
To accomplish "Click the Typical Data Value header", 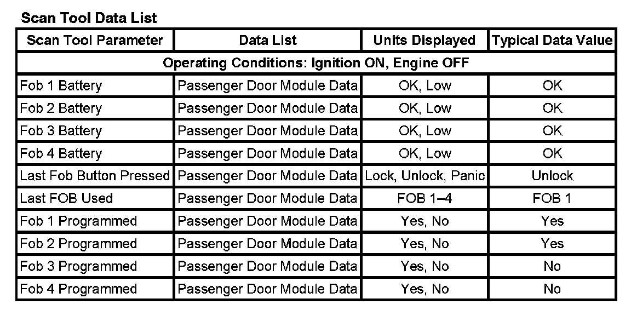I will pos(552,41).
